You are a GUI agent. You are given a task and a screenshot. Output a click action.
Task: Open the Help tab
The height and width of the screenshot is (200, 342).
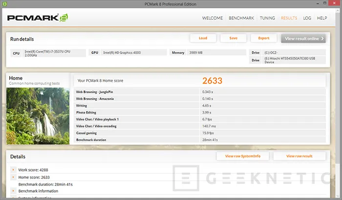click(x=322, y=18)
